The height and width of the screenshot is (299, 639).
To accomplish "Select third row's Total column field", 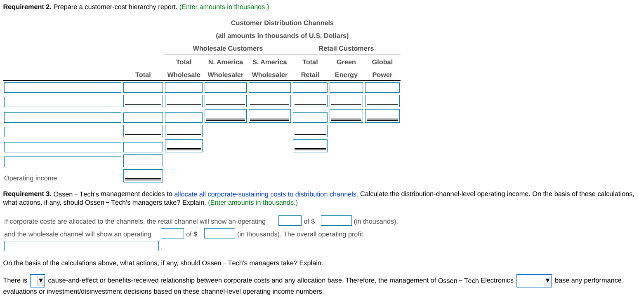I will [143, 117].
